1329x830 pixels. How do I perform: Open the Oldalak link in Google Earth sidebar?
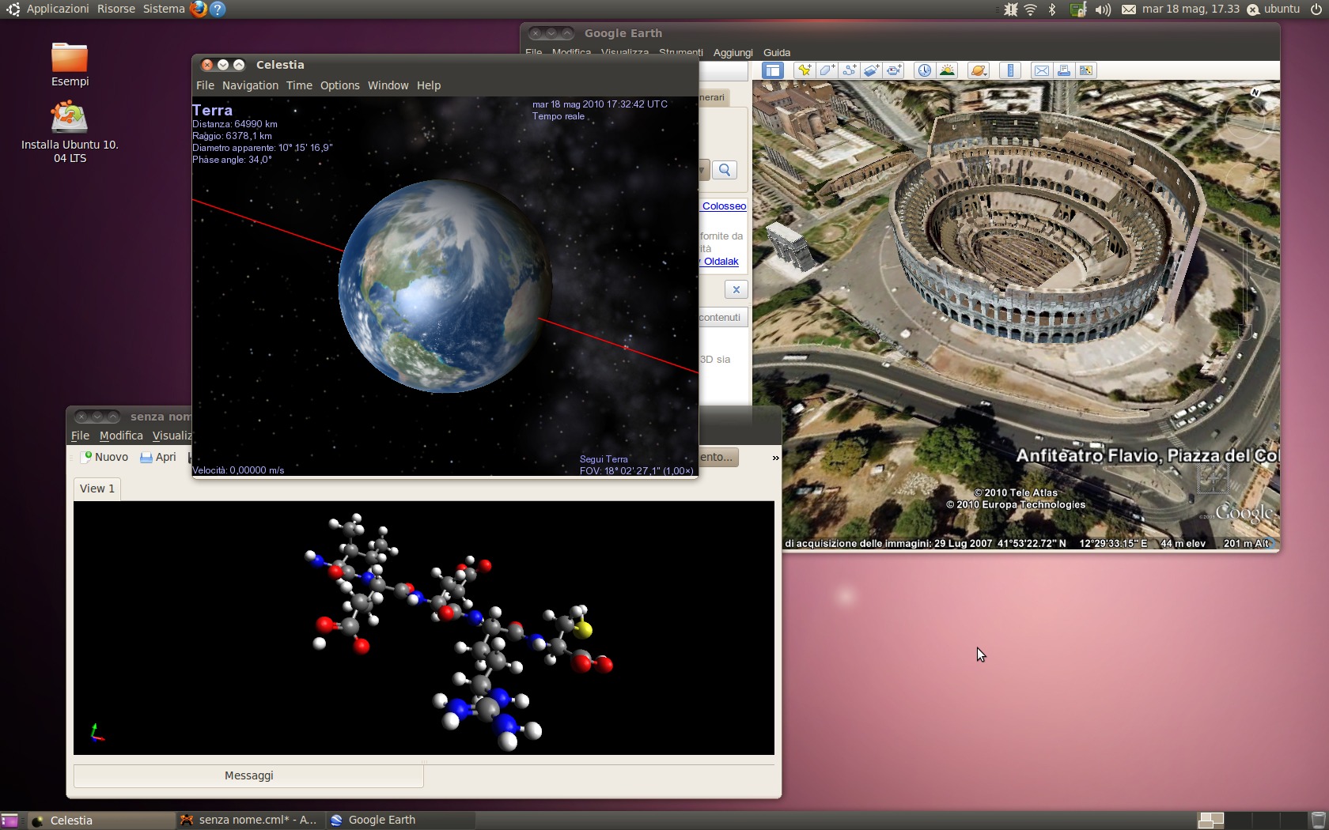[x=721, y=262]
